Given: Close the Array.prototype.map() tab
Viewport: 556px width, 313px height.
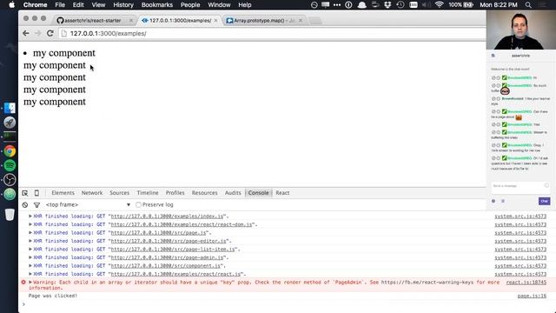Looking at the screenshot, I should 301,21.
